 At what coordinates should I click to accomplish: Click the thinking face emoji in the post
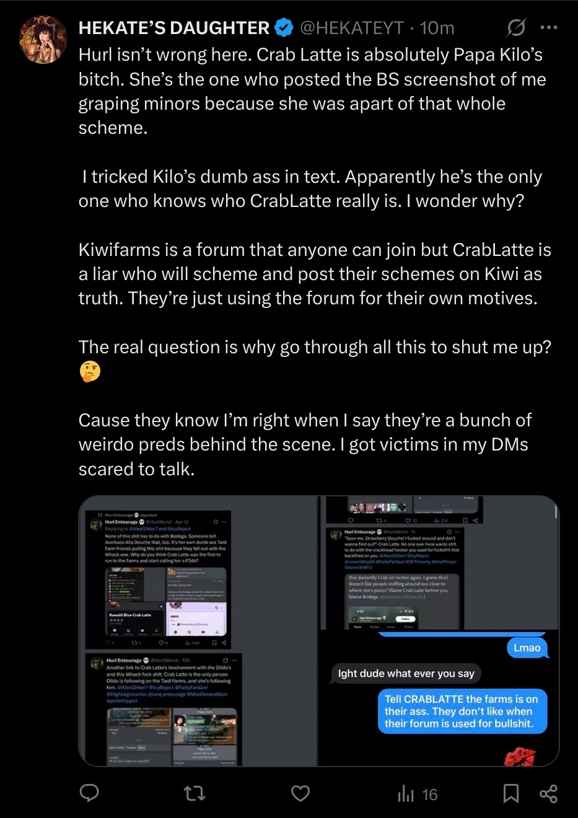(x=90, y=371)
